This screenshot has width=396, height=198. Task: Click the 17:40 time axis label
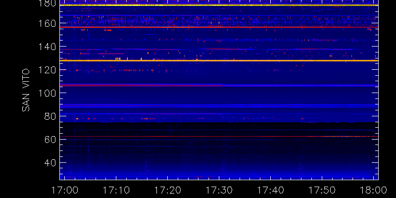271,190
